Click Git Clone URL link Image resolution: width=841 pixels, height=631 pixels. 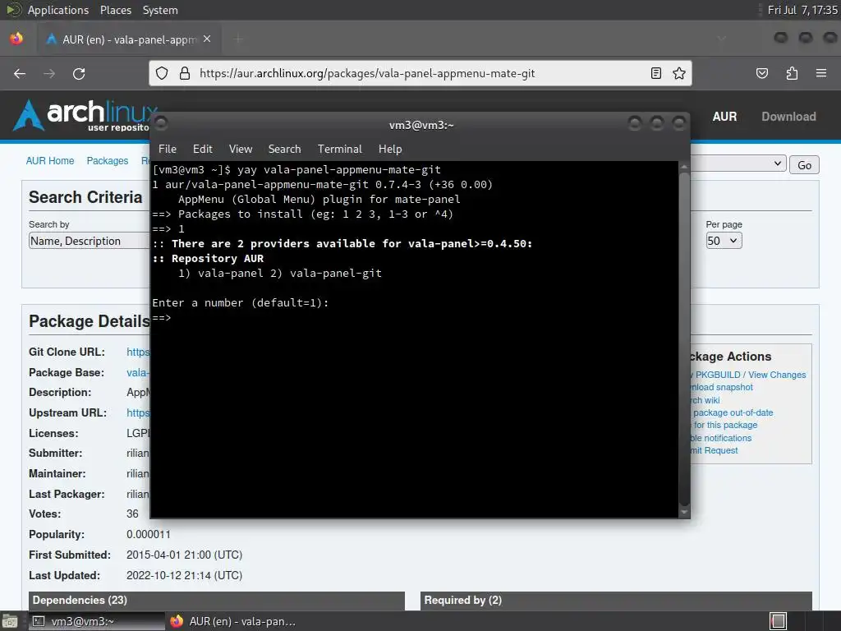click(138, 352)
